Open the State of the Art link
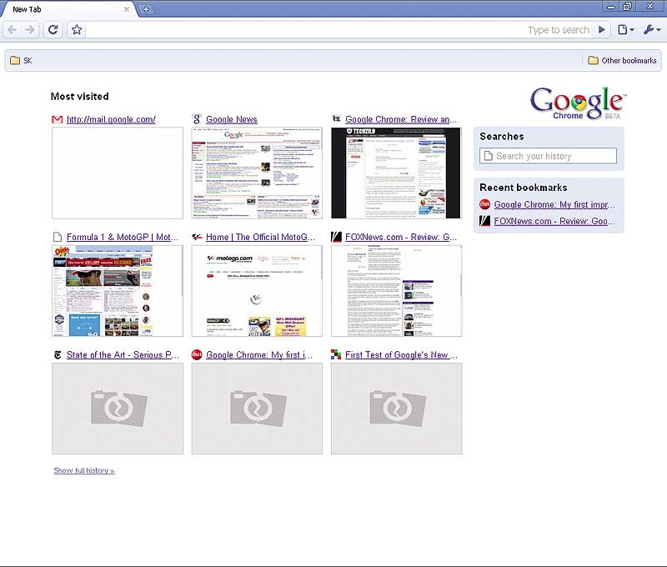667x567 pixels. [123, 354]
